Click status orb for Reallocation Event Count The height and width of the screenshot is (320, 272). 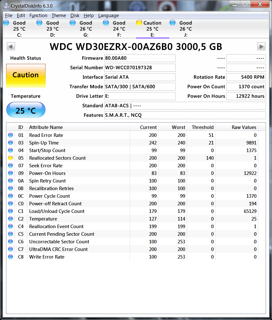click(10, 226)
